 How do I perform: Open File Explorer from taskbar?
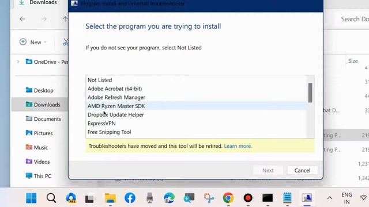(x=110, y=198)
